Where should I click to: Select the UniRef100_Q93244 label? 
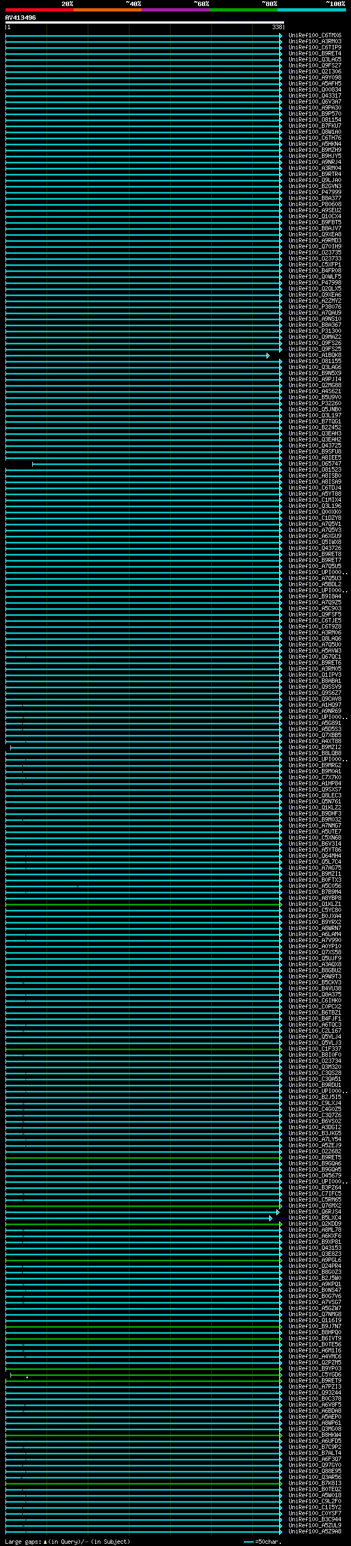point(315,1392)
